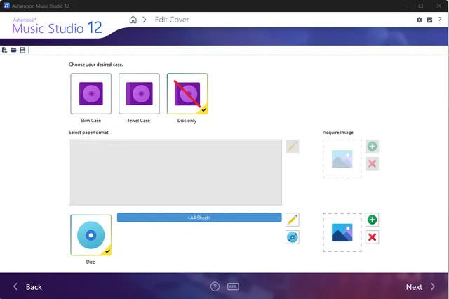The width and height of the screenshot is (449, 299).
Task: Create a new cover project in the toolbar
Action: tap(5, 50)
